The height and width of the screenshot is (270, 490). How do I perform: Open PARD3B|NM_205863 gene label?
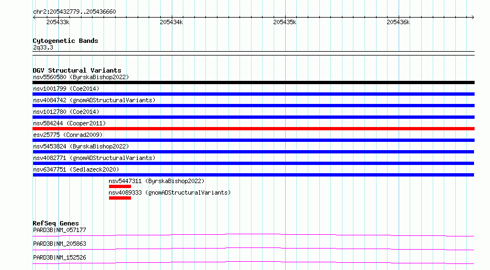59,244
